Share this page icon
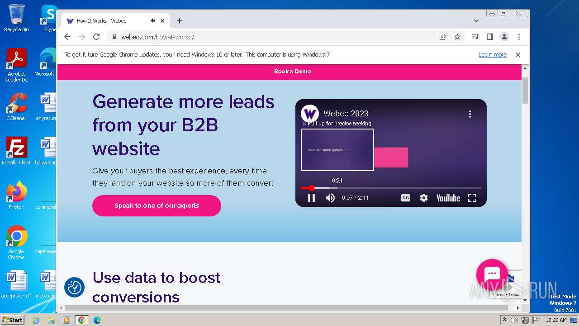The width and height of the screenshot is (579, 326). coord(443,37)
